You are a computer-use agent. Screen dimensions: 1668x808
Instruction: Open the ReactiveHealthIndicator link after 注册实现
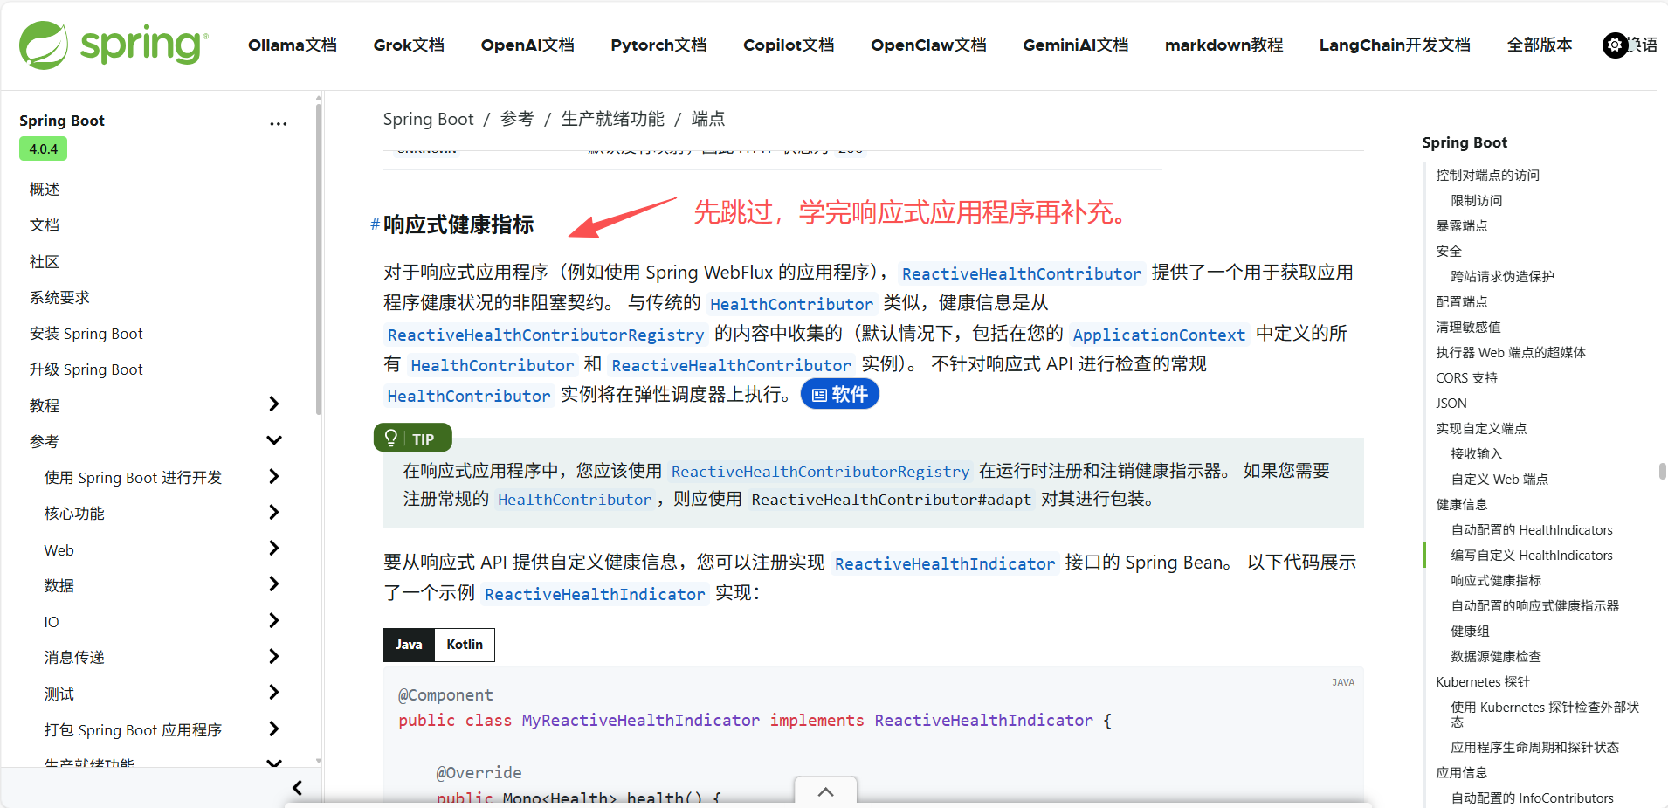945,563
